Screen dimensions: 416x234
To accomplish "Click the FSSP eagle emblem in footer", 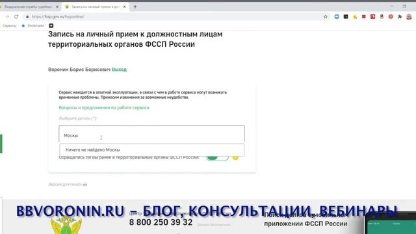I will pyautogui.click(x=66, y=225).
